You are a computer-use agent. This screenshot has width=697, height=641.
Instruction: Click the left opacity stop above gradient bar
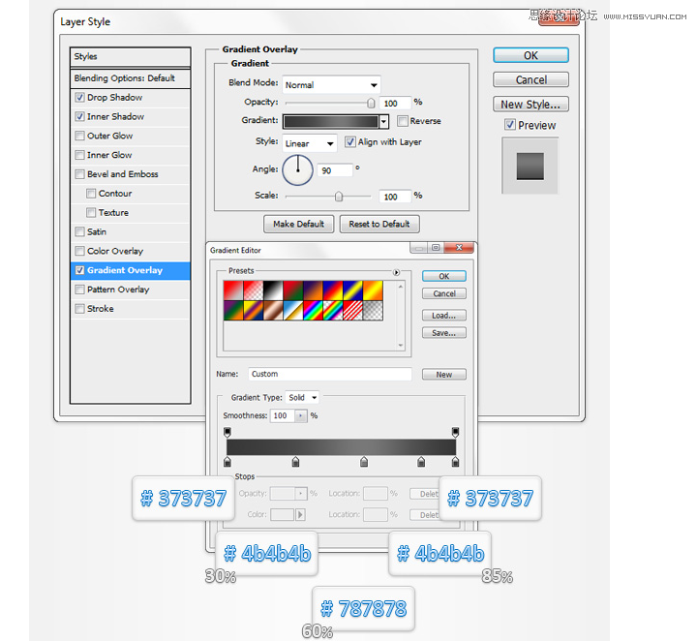tap(227, 432)
